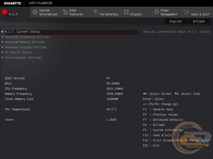
Task: Click the F7 Optimized Defaults hint
Action: [x=163, y=120]
